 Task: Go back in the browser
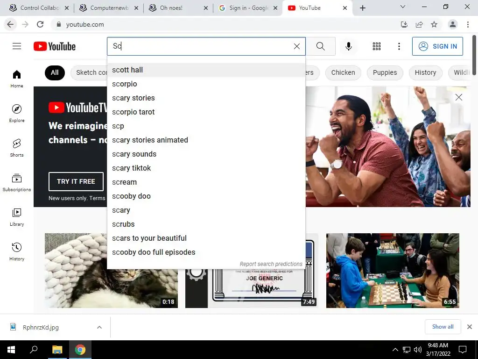click(10, 24)
